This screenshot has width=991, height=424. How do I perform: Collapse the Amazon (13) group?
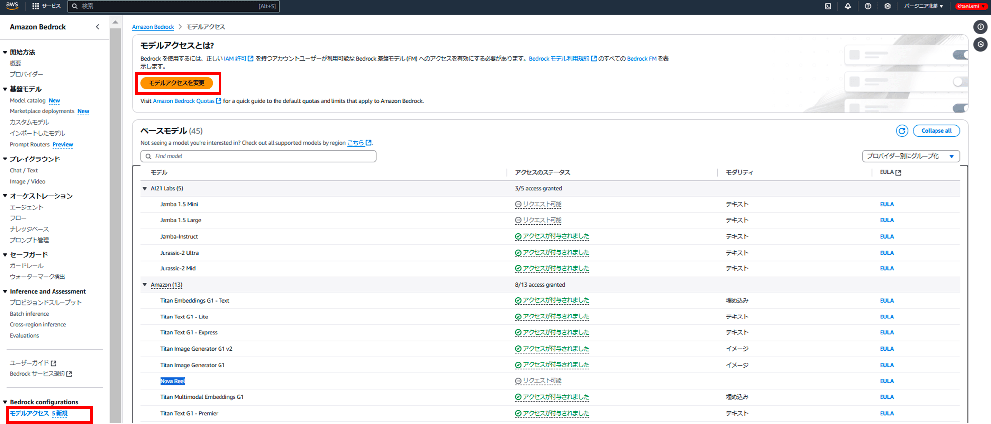click(145, 285)
